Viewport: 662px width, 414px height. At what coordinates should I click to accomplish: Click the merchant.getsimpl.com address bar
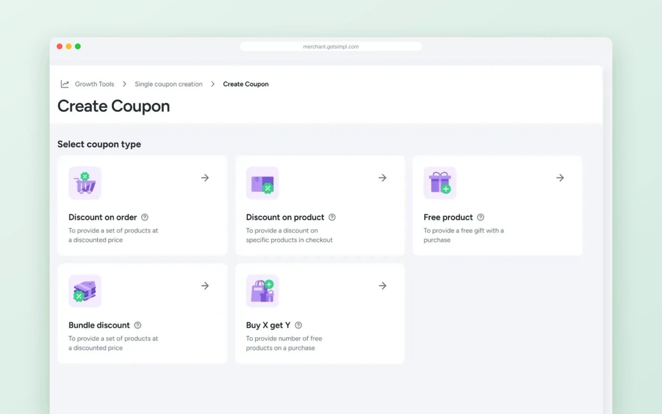tap(331, 46)
